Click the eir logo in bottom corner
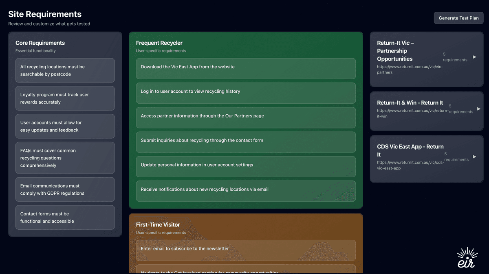 466,258
